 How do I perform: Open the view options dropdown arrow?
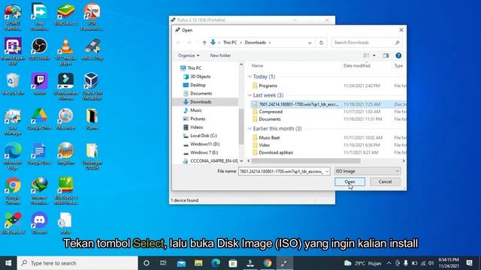(374, 55)
